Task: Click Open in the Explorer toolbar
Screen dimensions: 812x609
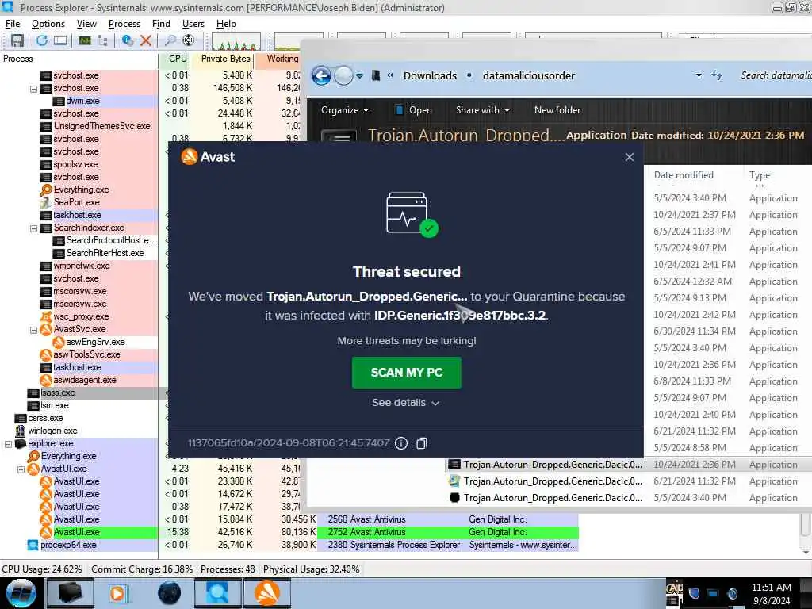Action: tap(413, 110)
